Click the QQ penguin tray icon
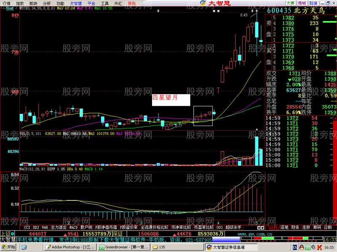 point(301,247)
